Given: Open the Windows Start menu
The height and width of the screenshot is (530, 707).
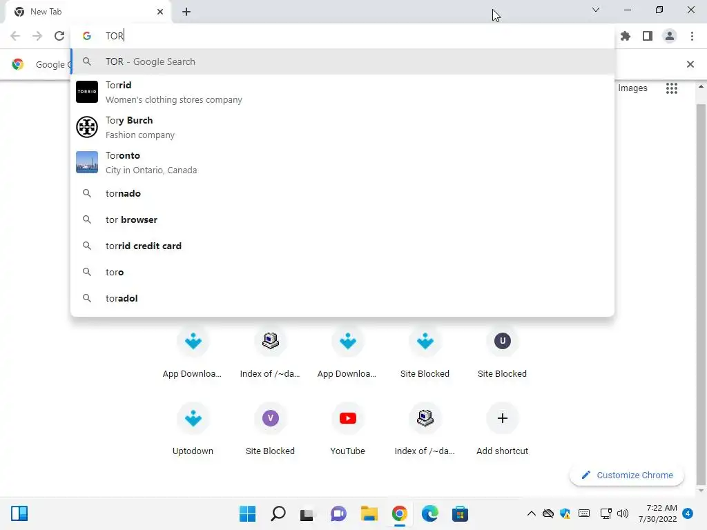Looking at the screenshot, I should tap(247, 513).
